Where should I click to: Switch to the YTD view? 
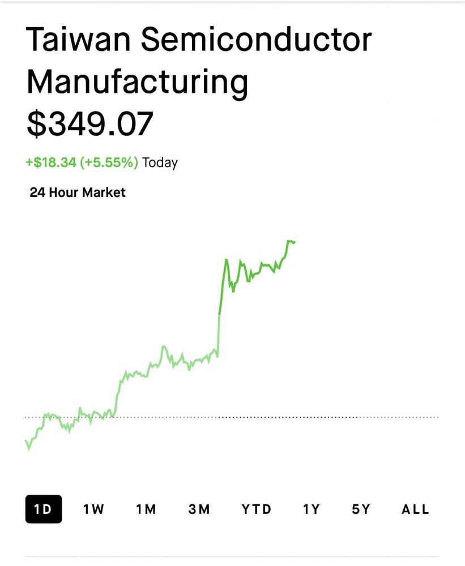[x=257, y=509]
